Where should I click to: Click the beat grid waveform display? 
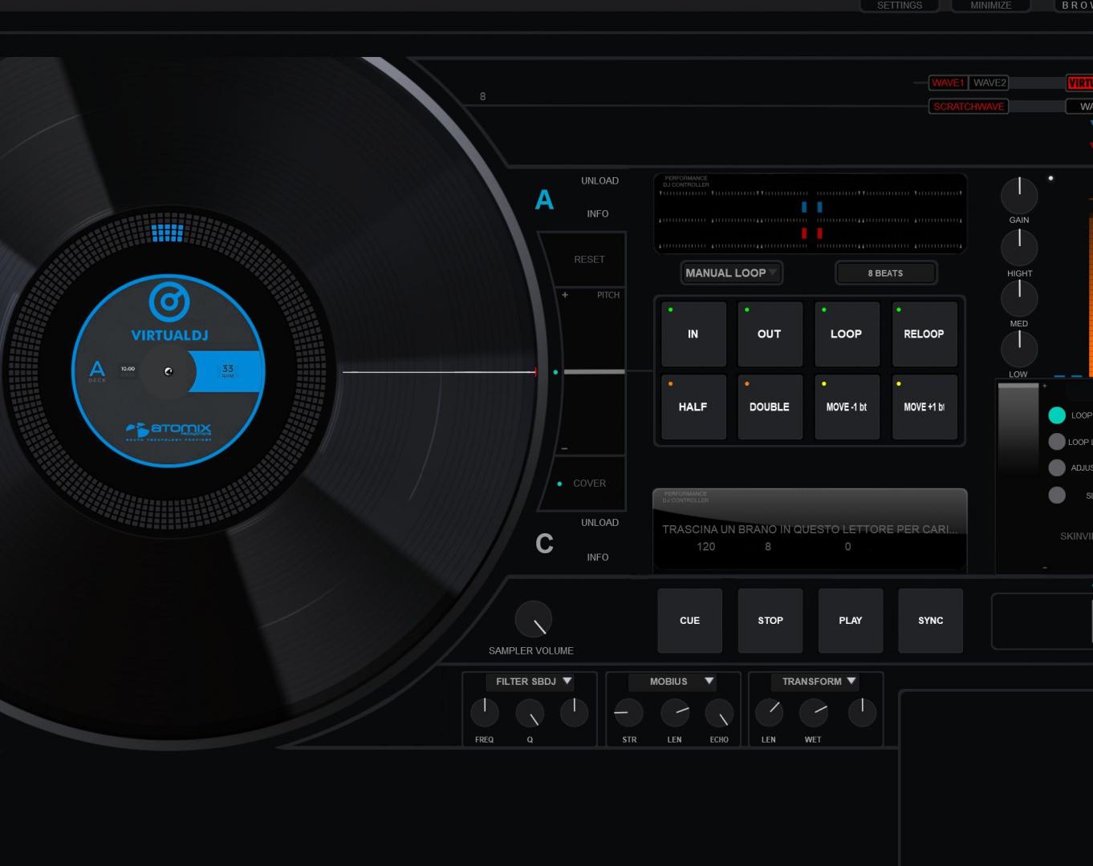pyautogui.click(x=811, y=214)
